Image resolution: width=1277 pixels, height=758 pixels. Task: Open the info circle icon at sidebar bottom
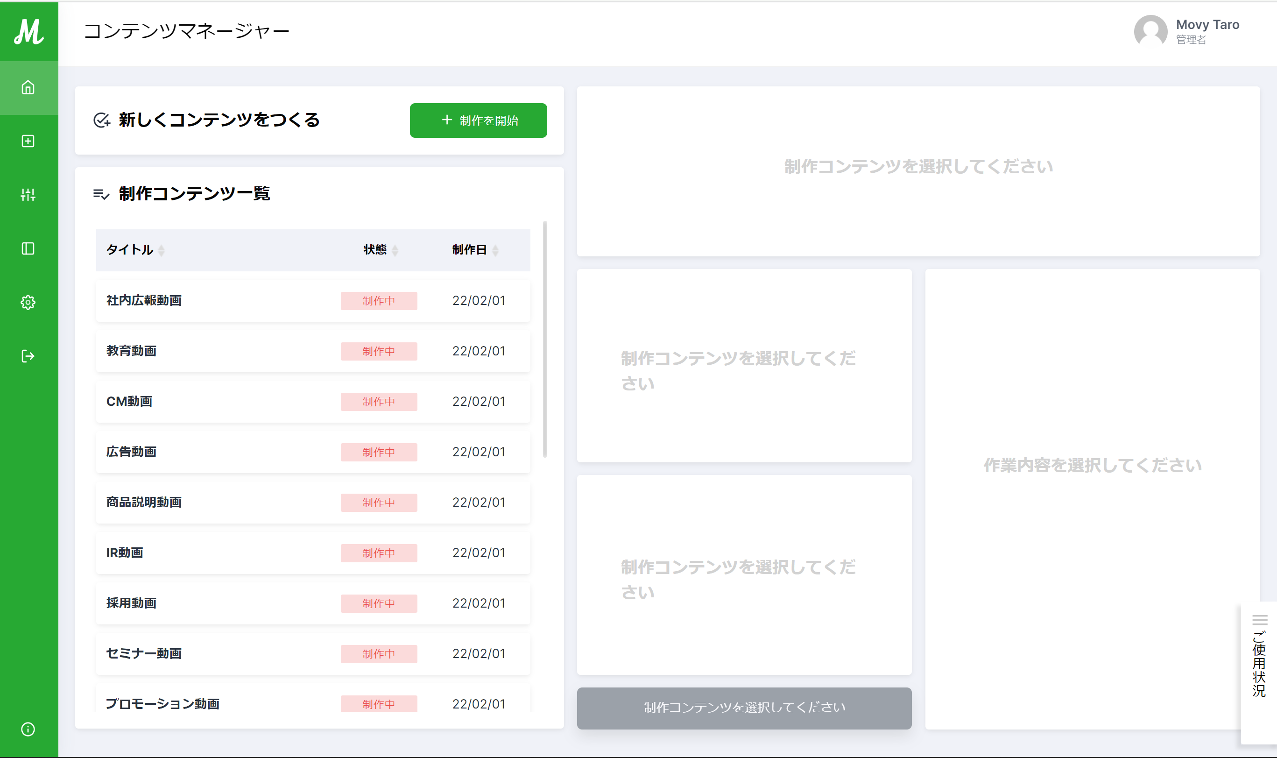coord(28,730)
